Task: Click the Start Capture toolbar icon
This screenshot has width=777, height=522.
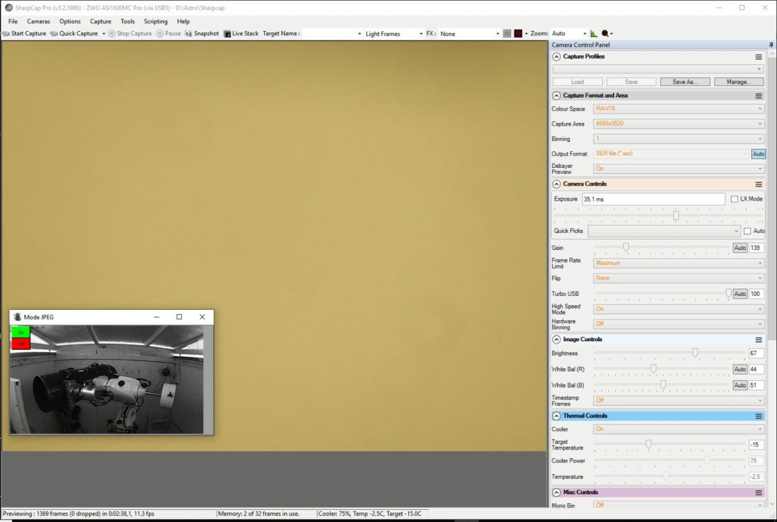Action: 6,34
